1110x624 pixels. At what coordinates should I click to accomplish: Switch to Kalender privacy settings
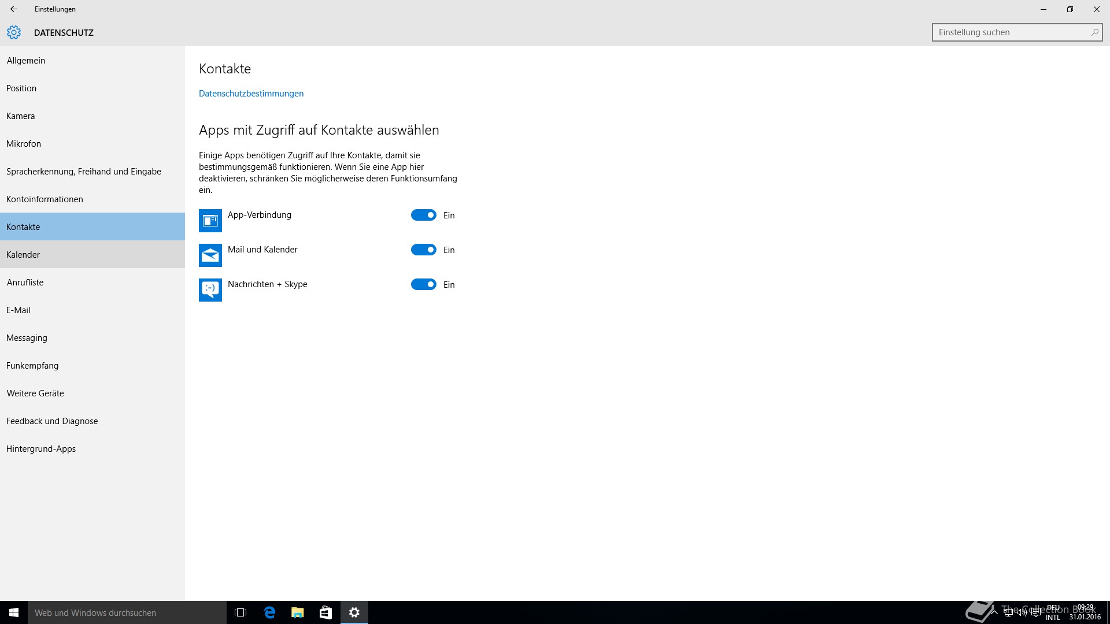click(x=92, y=254)
